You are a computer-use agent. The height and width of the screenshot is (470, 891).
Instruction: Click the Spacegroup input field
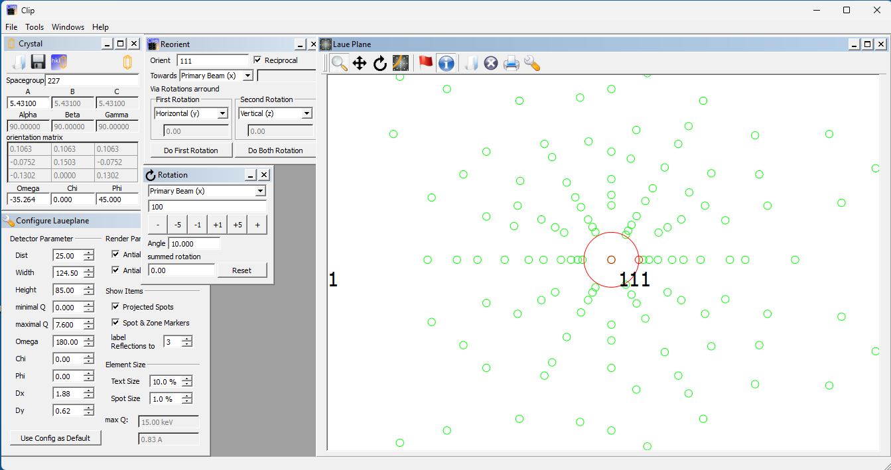(x=91, y=81)
